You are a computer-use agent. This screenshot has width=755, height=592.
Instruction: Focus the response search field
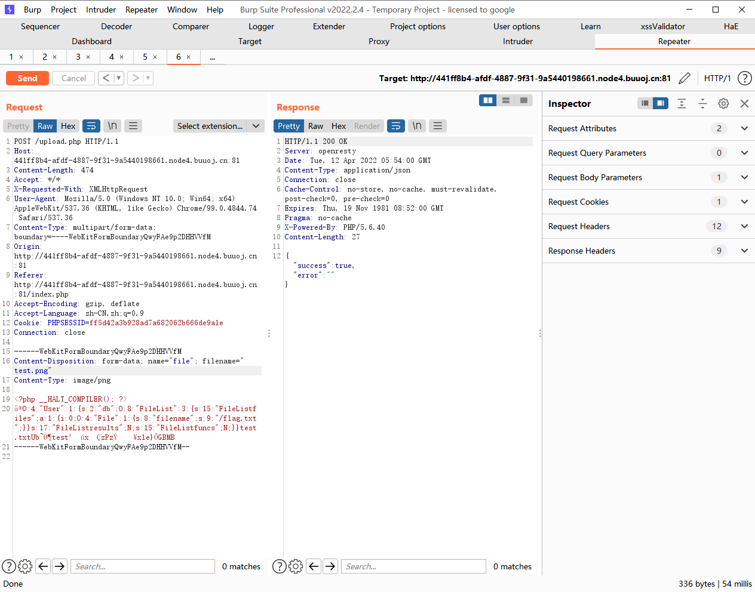[413, 566]
